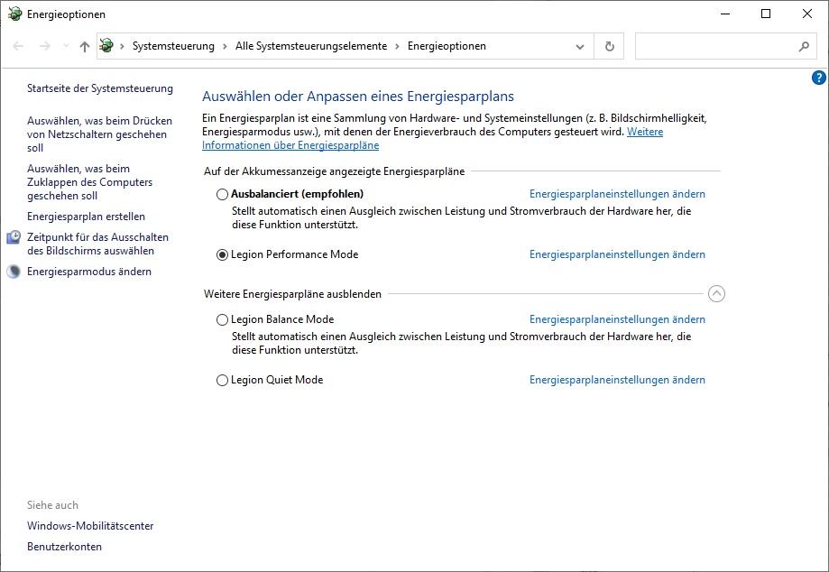
Task: Change plan settings for Ausbalanciert
Action: pos(617,194)
